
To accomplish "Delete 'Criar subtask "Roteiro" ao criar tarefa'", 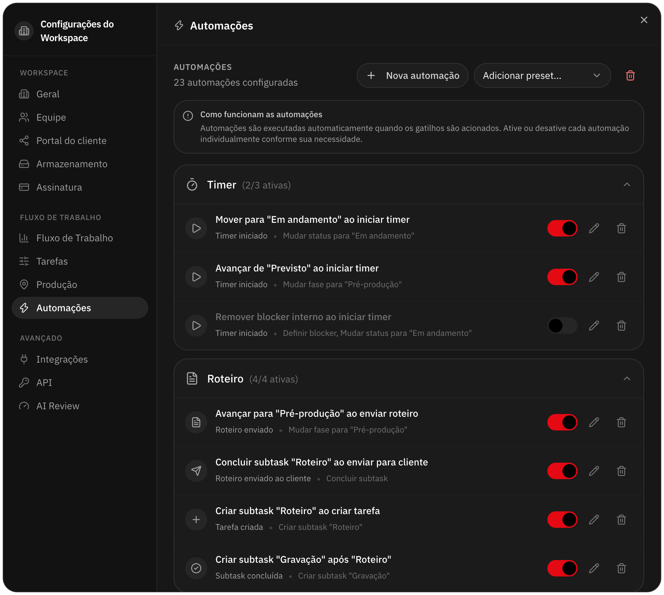I will [x=621, y=520].
